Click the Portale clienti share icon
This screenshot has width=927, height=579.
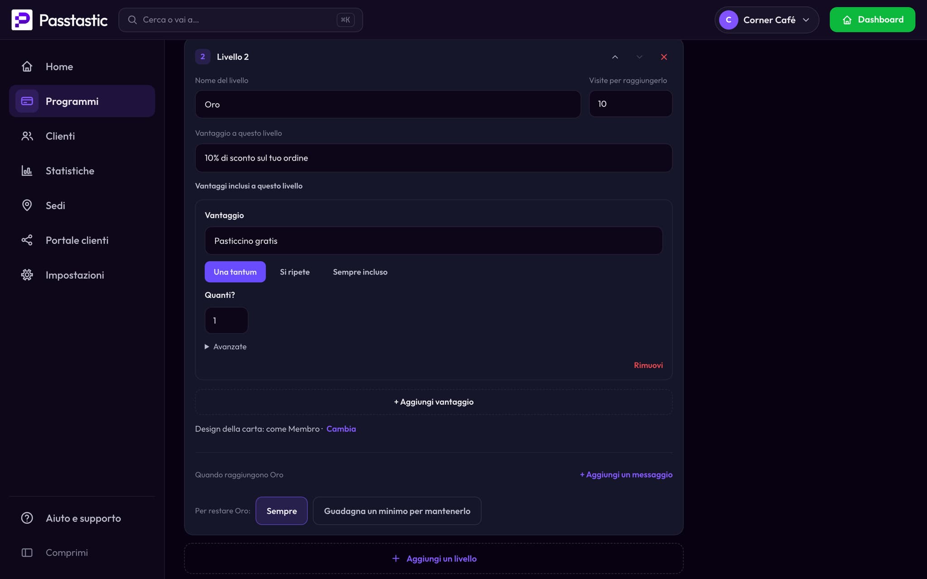27,240
